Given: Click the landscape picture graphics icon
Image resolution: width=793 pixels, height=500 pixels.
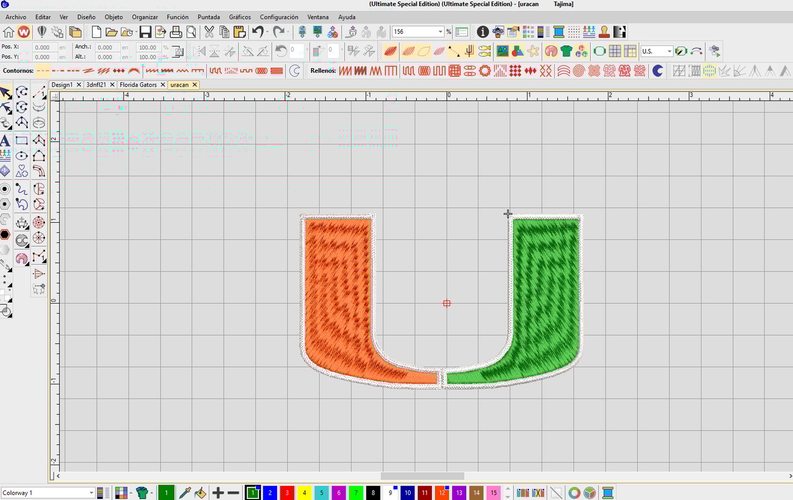Looking at the screenshot, I should click(x=502, y=51).
